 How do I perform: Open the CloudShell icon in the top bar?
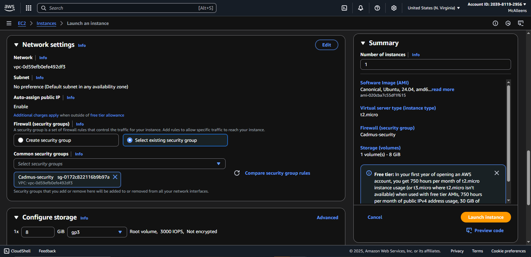pyautogui.click(x=344, y=8)
